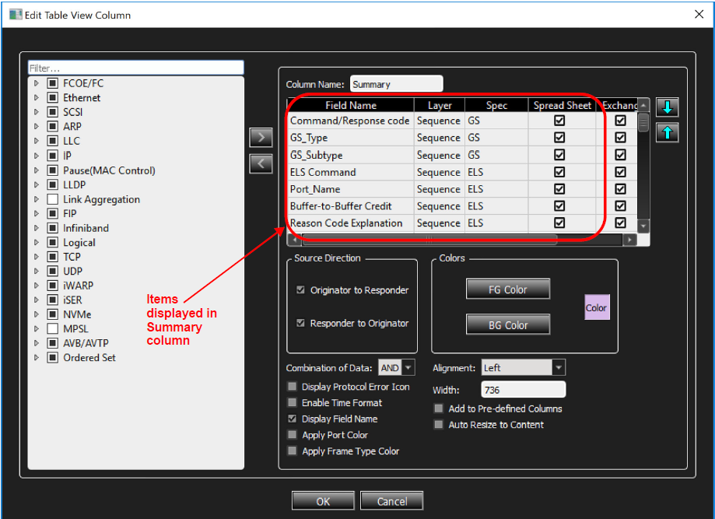The height and width of the screenshot is (519, 715).
Task: Click the remove-field left arrow button
Action: pyautogui.click(x=261, y=163)
